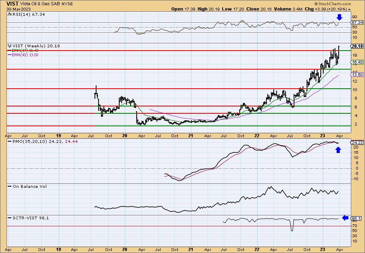This screenshot has width=365, height=253.
Task: Click the 8 label on price axis
Action: coord(356,98)
